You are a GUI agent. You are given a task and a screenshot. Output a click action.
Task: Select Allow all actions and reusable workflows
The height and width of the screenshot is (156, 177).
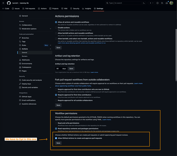(x=56, y=22)
